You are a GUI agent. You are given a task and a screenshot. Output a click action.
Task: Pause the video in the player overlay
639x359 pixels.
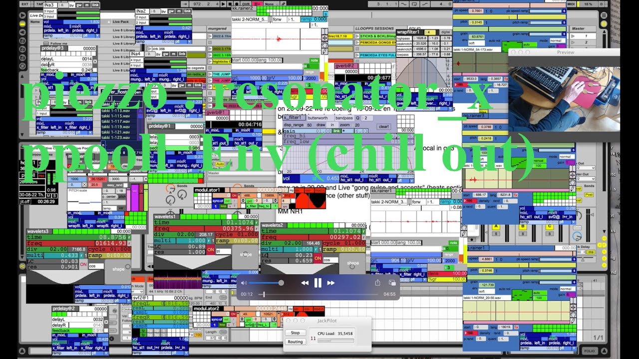(x=318, y=283)
